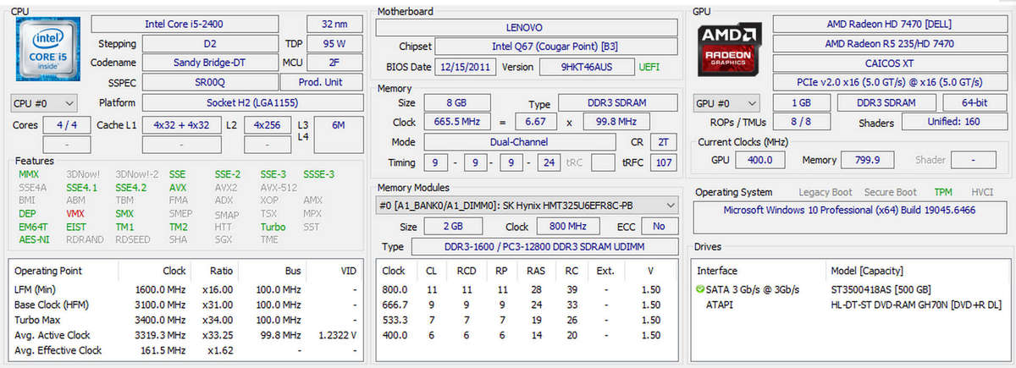Image resolution: width=1016 pixels, height=368 pixels.
Task: Click the SSSE-3 feature label
Action: point(318,174)
